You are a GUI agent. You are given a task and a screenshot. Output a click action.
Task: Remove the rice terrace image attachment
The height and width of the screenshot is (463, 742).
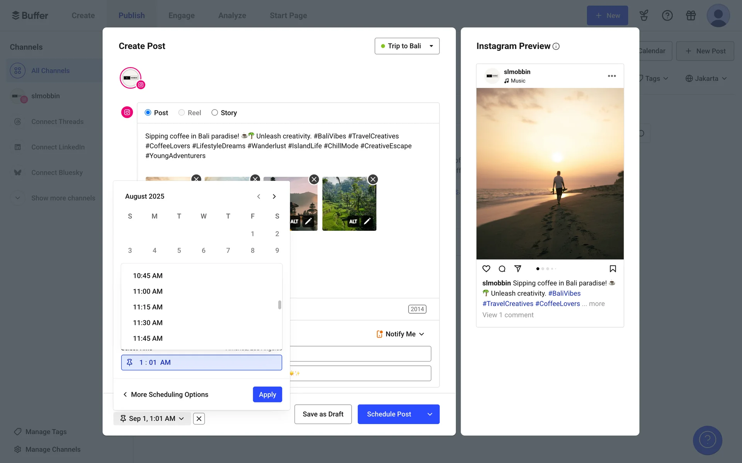pyautogui.click(x=373, y=179)
